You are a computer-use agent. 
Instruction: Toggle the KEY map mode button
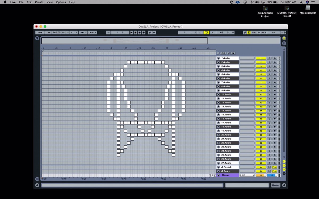(x=254, y=32)
